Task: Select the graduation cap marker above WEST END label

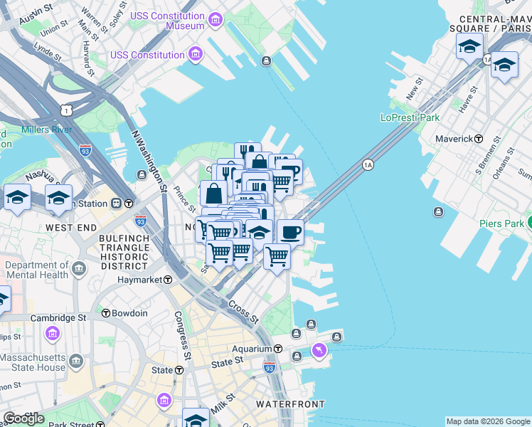Action: click(x=58, y=198)
